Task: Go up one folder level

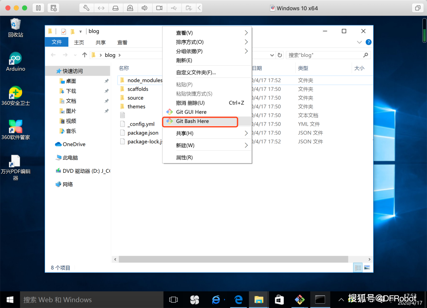Action: point(85,55)
